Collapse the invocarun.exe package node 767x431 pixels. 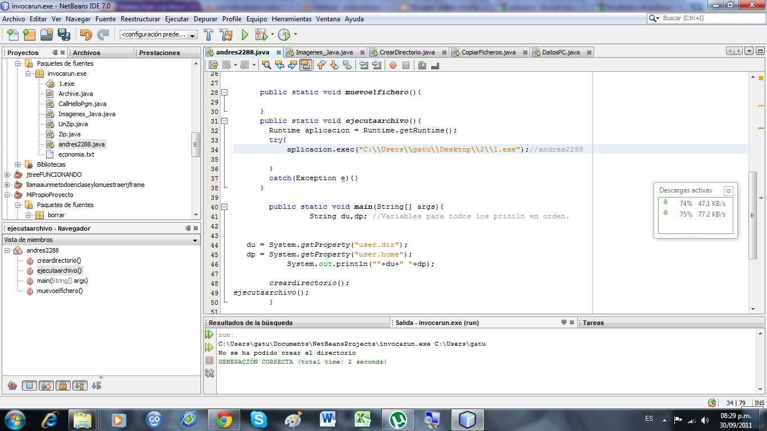28,74
